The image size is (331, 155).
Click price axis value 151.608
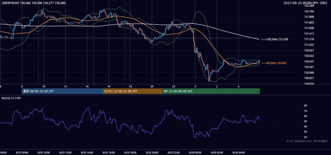point(309,28)
